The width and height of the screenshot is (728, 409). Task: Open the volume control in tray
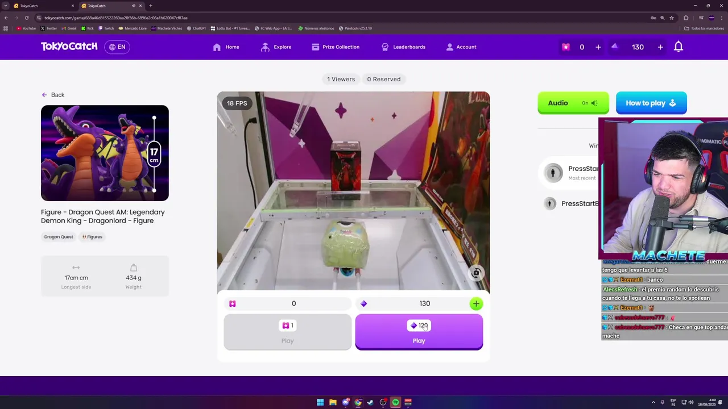pyautogui.click(x=690, y=402)
